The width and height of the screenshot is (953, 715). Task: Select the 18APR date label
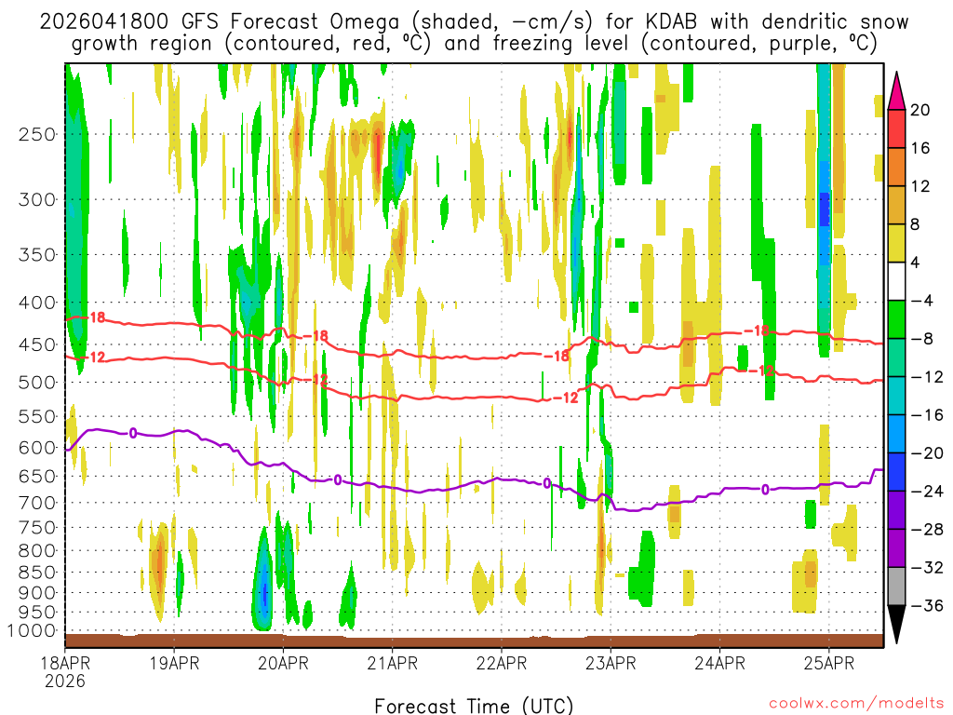64,663
